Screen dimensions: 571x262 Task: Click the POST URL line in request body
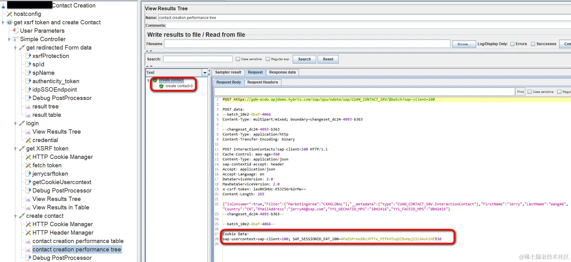click(x=329, y=100)
